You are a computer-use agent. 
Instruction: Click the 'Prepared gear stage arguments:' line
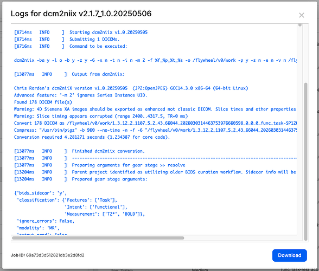[x=80, y=179]
